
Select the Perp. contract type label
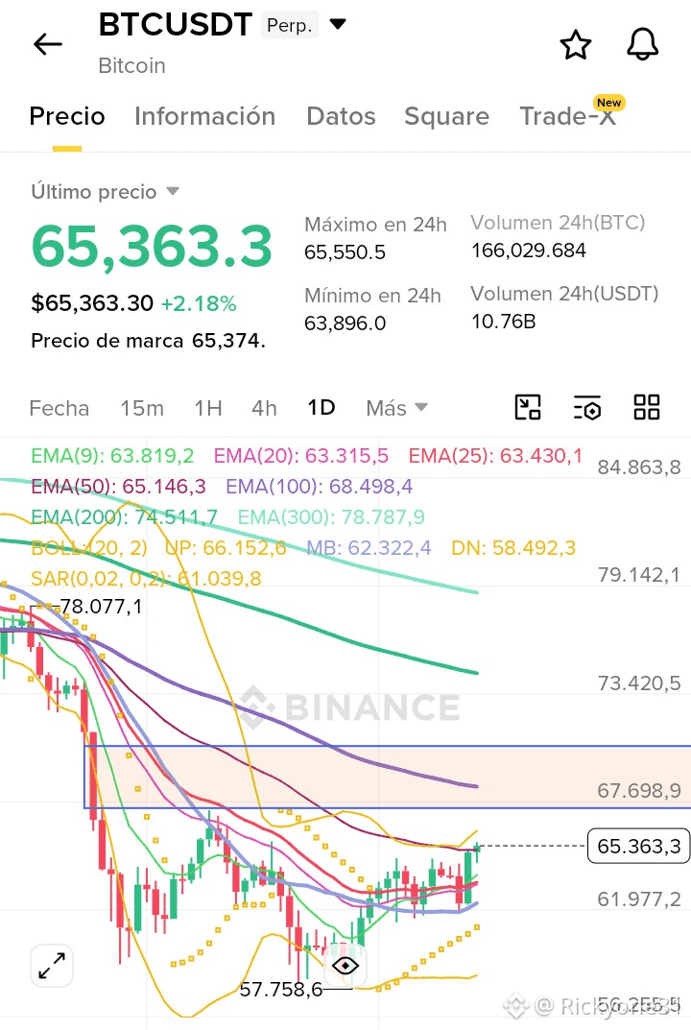pos(289,26)
